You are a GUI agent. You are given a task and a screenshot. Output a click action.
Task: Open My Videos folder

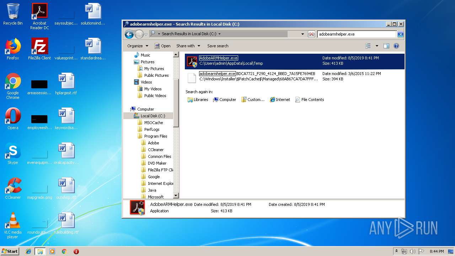pyautogui.click(x=149, y=89)
